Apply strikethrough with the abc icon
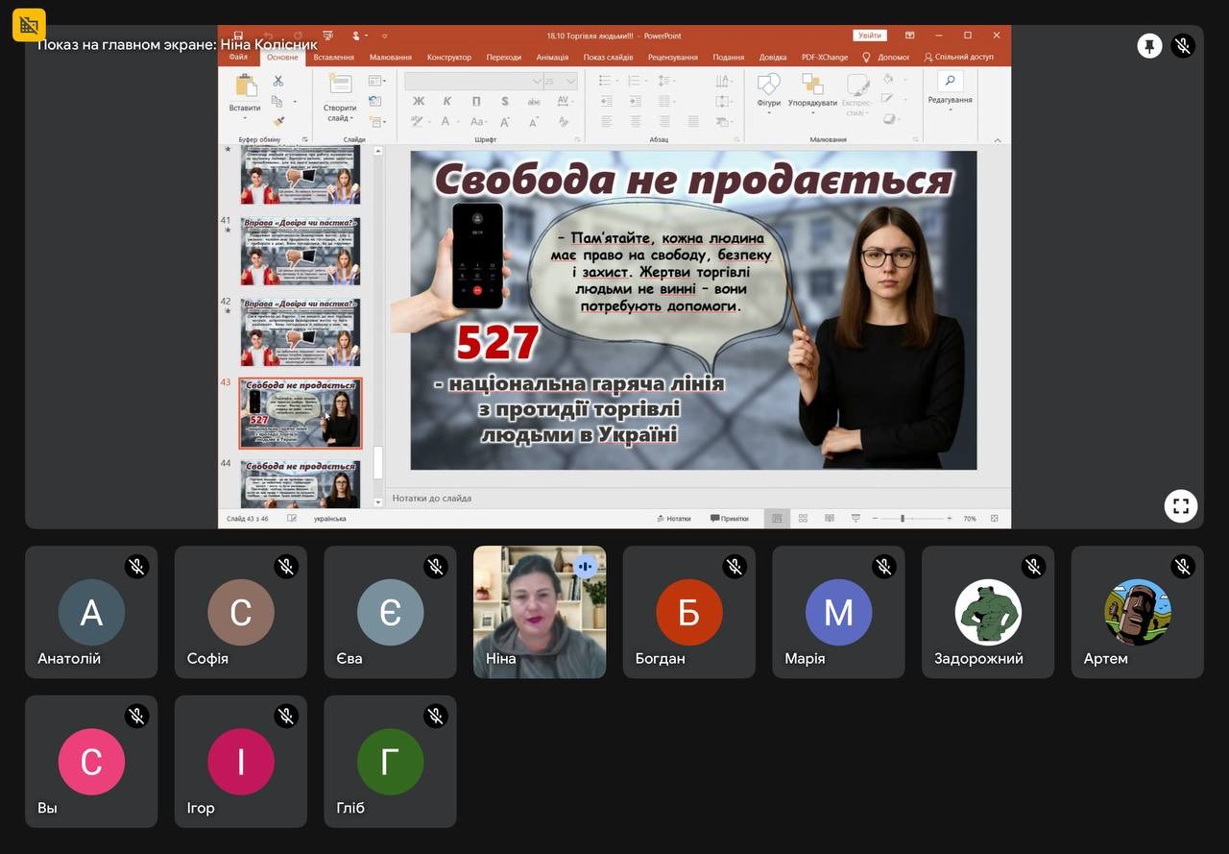This screenshot has width=1229, height=854. point(534,101)
